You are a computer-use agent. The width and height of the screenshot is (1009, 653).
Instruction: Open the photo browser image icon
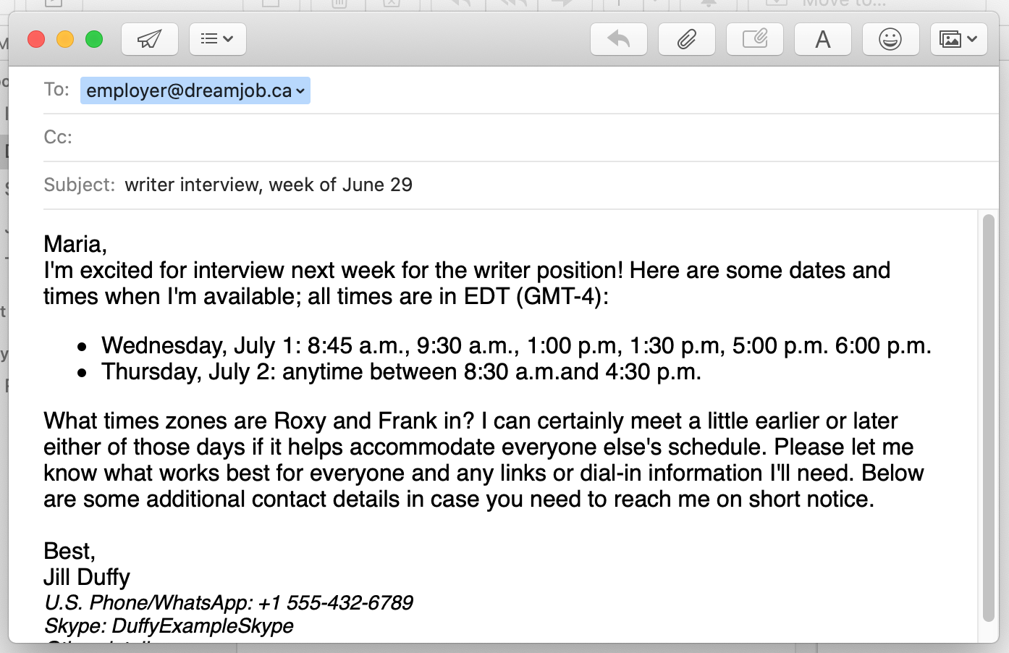(x=950, y=39)
